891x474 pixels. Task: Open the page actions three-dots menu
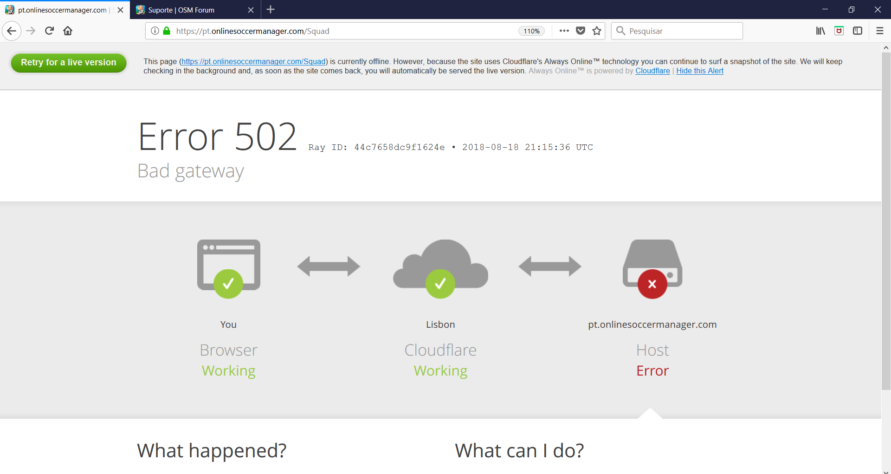point(564,31)
